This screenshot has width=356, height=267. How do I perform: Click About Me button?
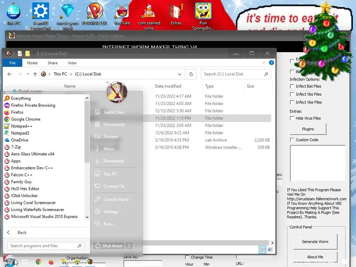pos(315,257)
